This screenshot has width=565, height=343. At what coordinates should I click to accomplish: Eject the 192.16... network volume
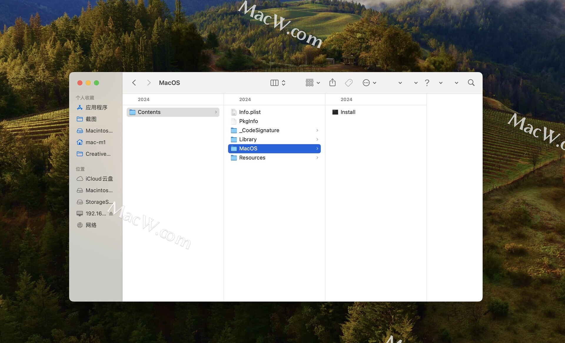coord(111,213)
